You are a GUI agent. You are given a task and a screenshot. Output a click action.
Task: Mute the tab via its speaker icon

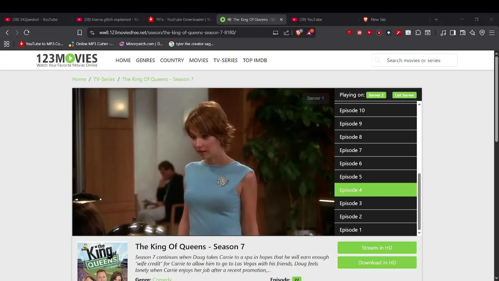[229, 20]
